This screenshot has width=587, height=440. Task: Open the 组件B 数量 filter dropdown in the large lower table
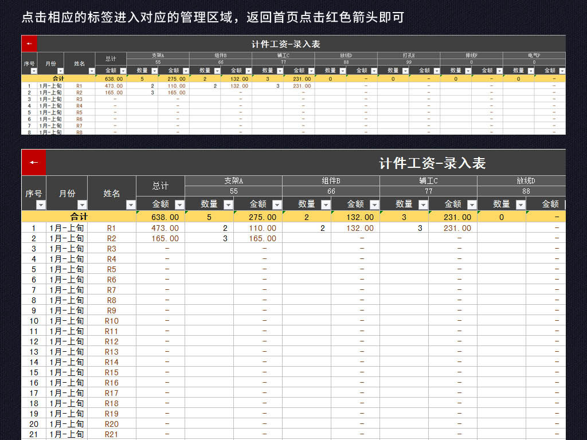326,205
